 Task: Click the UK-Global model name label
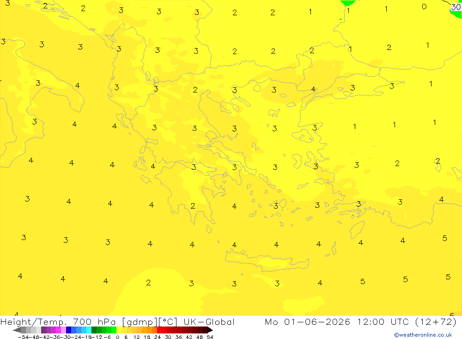tap(209, 321)
